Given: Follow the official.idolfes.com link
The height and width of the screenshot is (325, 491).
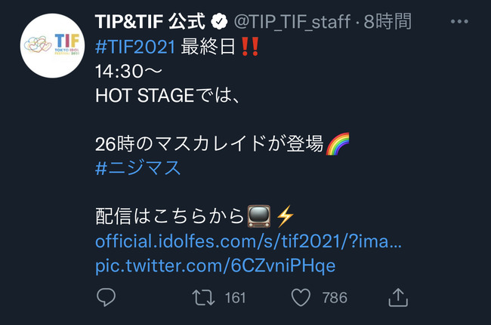Looking at the screenshot, I should click(249, 241).
